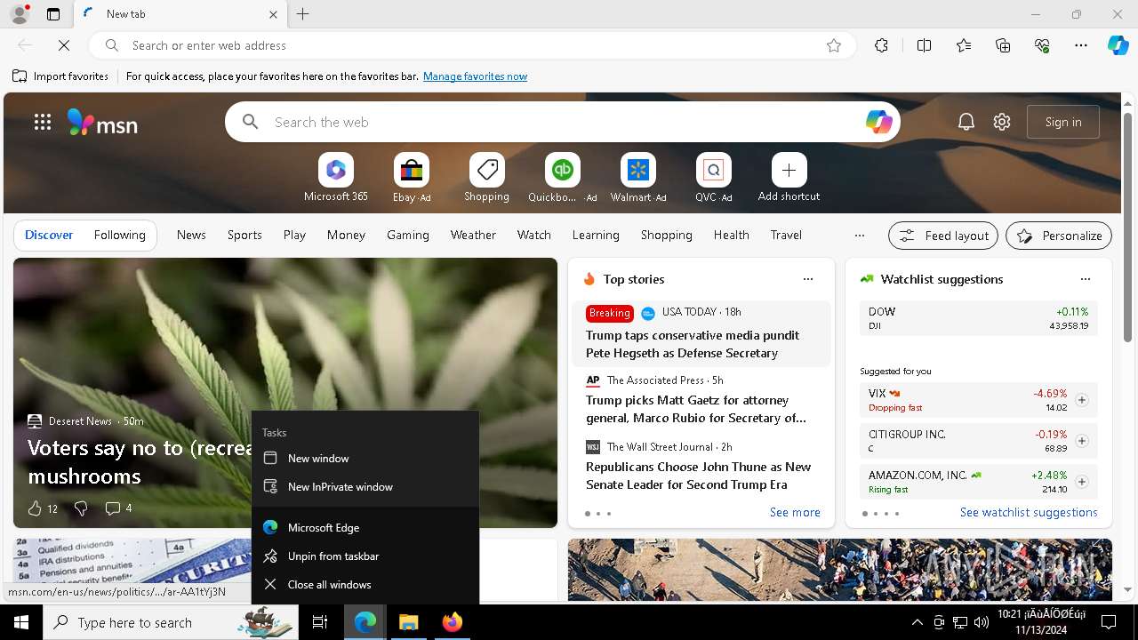Click the Sign in button
The height and width of the screenshot is (640, 1138).
[x=1063, y=122]
